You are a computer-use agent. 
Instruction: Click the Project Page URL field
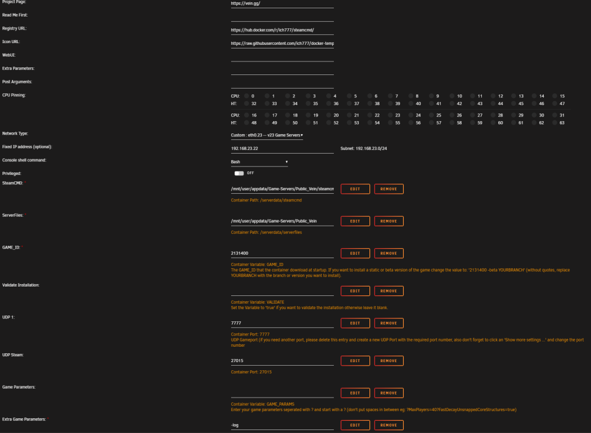(x=282, y=4)
